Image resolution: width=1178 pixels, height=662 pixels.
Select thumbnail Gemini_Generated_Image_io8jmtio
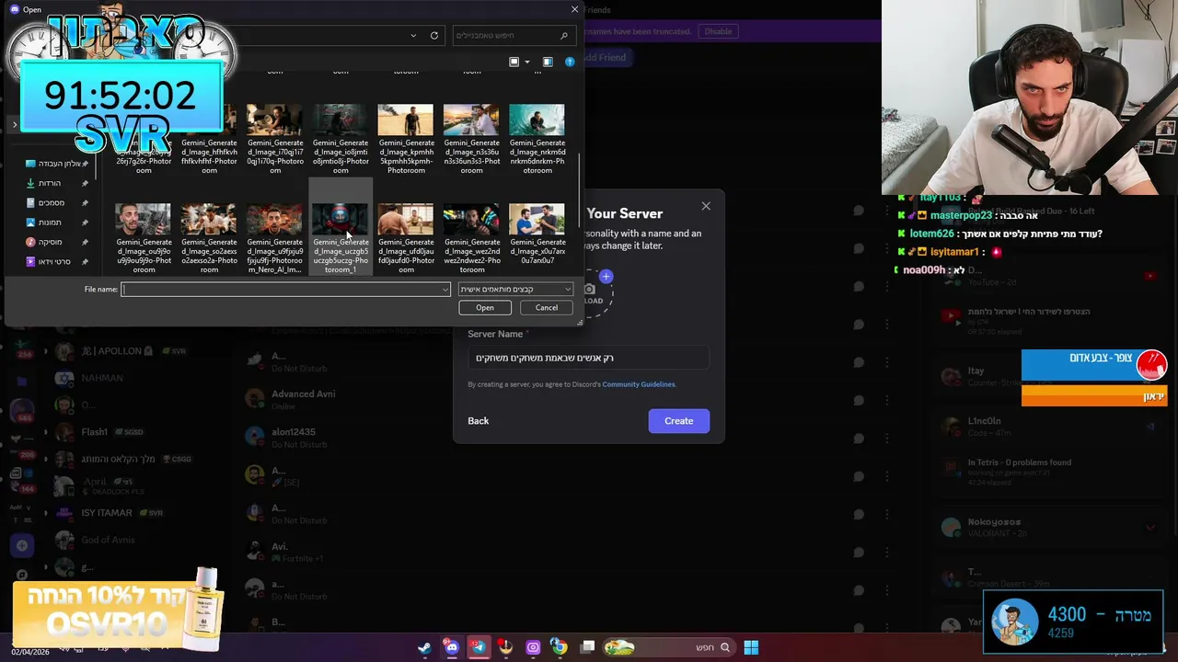click(341, 139)
